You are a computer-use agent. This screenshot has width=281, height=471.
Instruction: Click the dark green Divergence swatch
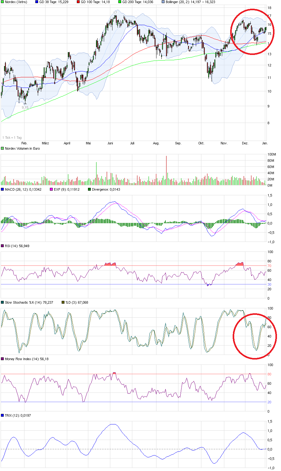[90, 189]
